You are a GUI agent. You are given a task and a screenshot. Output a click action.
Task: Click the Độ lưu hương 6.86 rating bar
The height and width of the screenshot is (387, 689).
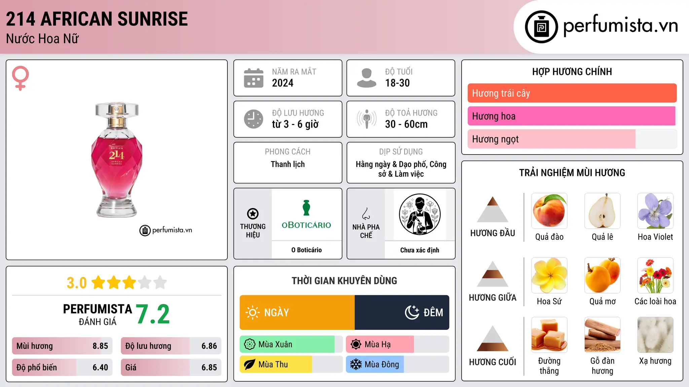(171, 346)
